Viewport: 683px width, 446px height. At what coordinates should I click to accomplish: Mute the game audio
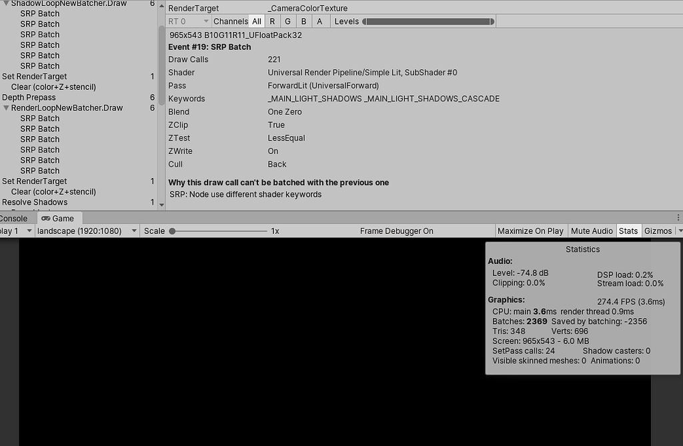[x=592, y=231]
